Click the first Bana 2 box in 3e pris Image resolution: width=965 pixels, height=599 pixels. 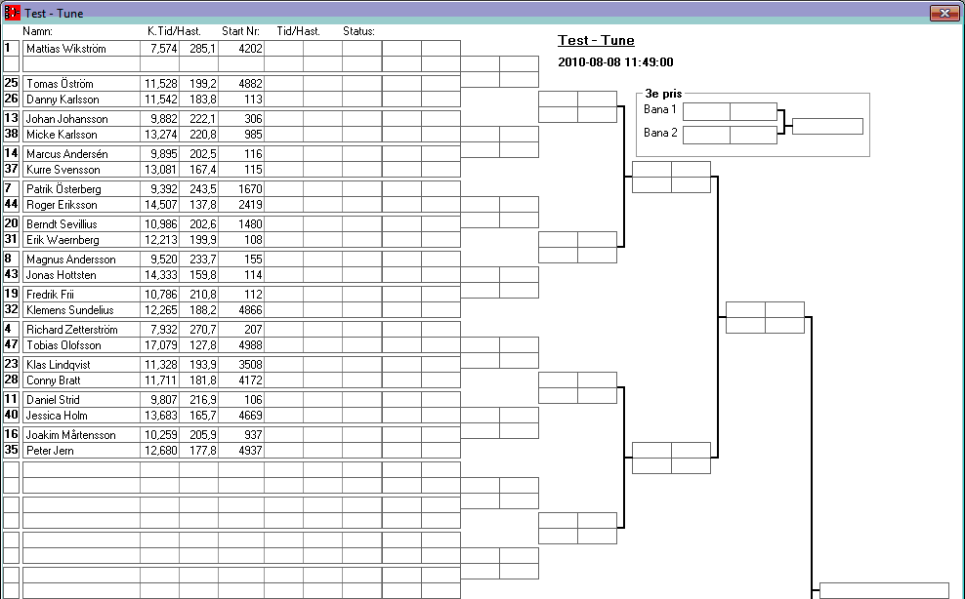tap(705, 135)
